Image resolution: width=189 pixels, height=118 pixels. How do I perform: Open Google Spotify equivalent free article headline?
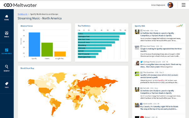[161, 50]
